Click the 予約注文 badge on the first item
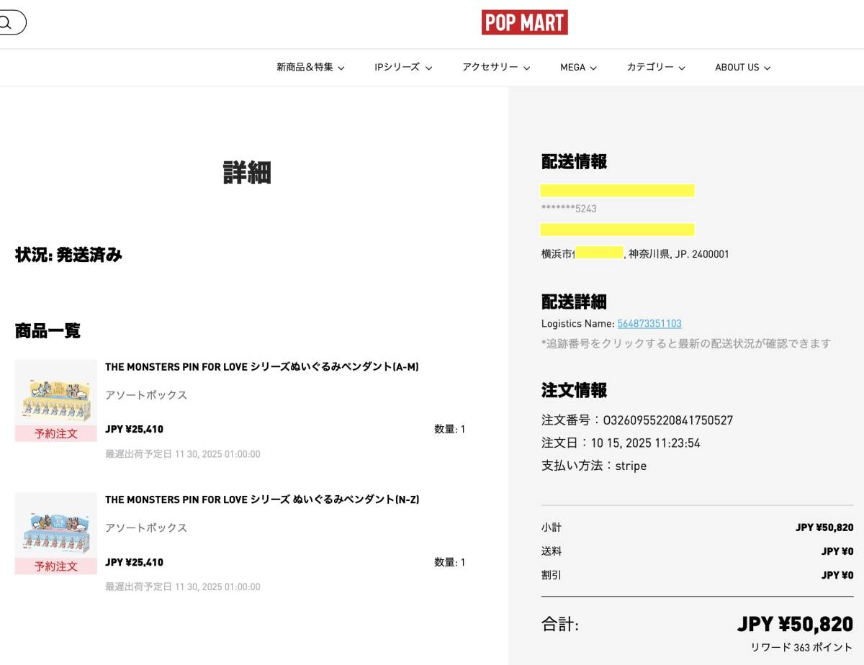Viewport: 864px width, 665px height. click(55, 434)
